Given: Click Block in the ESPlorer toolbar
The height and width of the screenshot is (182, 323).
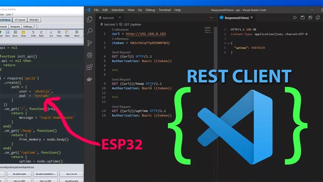Looking at the screenshot, I should pos(77,33).
